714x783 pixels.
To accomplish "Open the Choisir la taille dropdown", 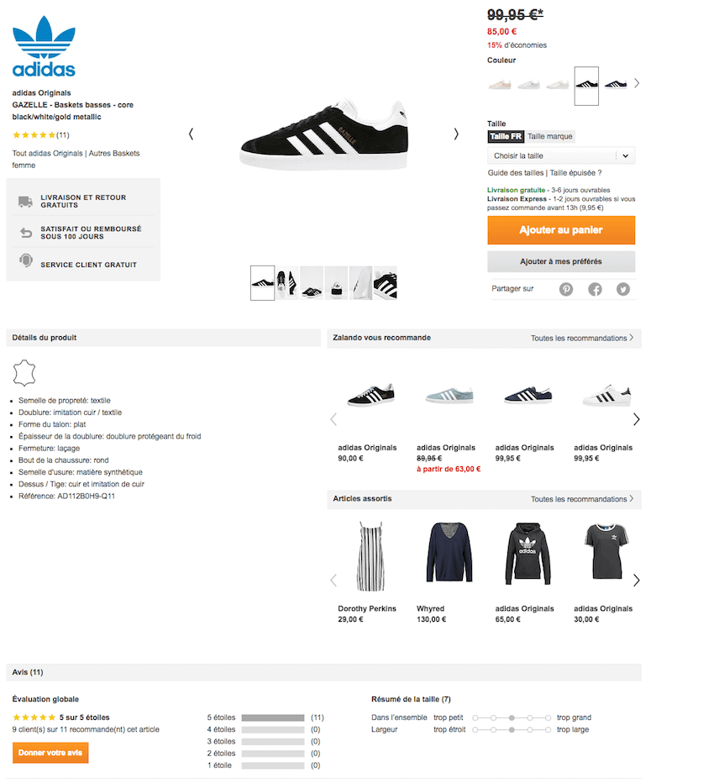I will [x=561, y=155].
